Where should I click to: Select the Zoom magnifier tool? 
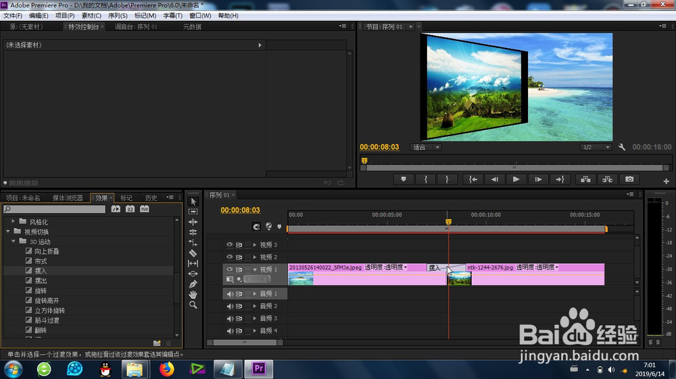click(193, 305)
